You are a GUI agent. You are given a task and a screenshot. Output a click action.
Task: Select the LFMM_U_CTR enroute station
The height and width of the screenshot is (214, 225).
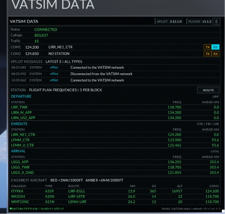115,145
